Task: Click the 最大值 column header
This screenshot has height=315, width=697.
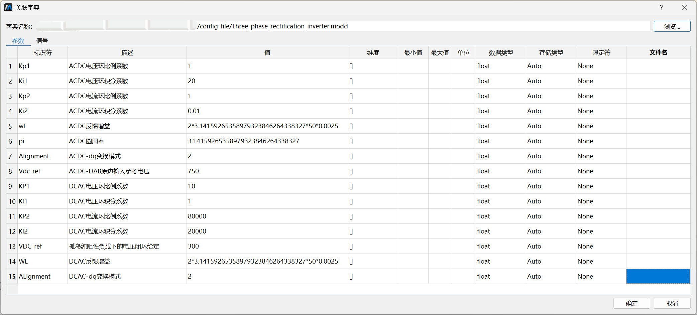Action: pyautogui.click(x=440, y=52)
